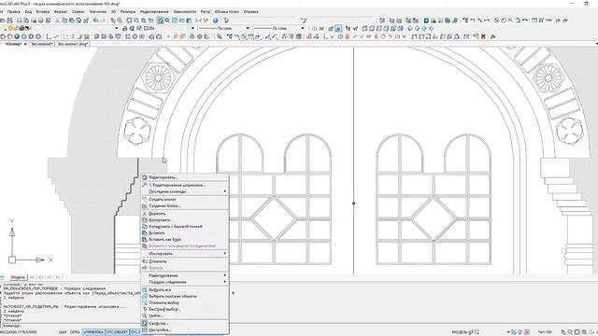The width and height of the screenshot is (598, 336).
Task: Open the Справка menu
Action: (251, 12)
